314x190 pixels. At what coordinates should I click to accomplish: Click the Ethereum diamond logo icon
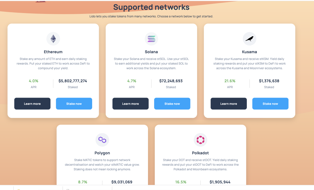[x=53, y=39]
